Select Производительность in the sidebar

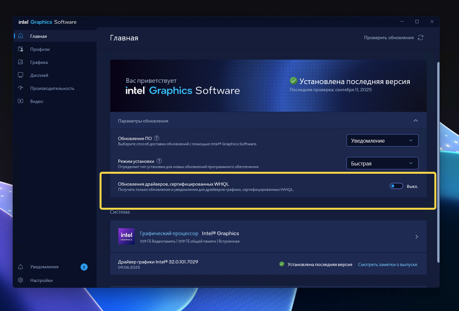click(x=55, y=88)
